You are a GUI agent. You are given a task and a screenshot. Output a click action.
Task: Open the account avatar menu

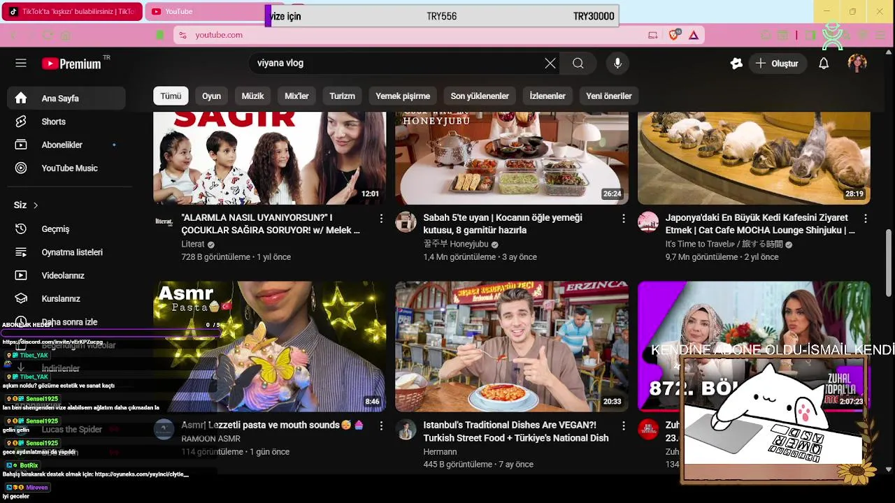(x=857, y=63)
